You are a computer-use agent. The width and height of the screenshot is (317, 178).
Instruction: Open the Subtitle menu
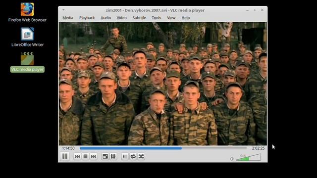pyautogui.click(x=139, y=18)
